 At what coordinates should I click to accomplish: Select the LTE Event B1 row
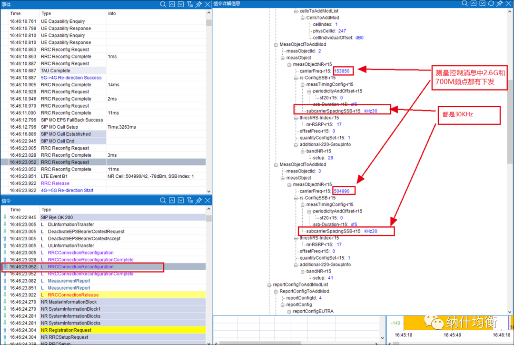(103, 176)
